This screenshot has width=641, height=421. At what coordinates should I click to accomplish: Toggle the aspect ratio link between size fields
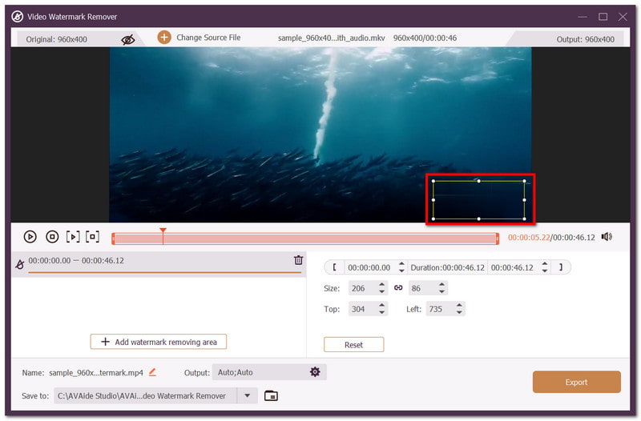coord(398,288)
